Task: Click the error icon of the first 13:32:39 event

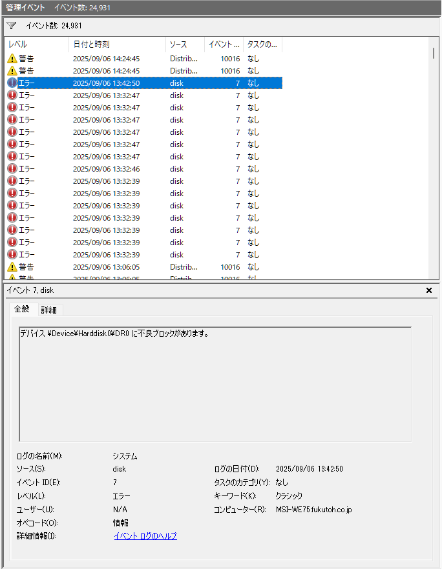Action: click(12, 181)
